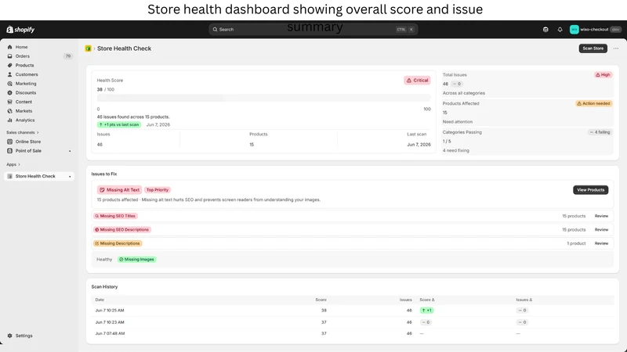Open the notifications bell
The width and height of the screenshot is (627, 352).
point(560,30)
